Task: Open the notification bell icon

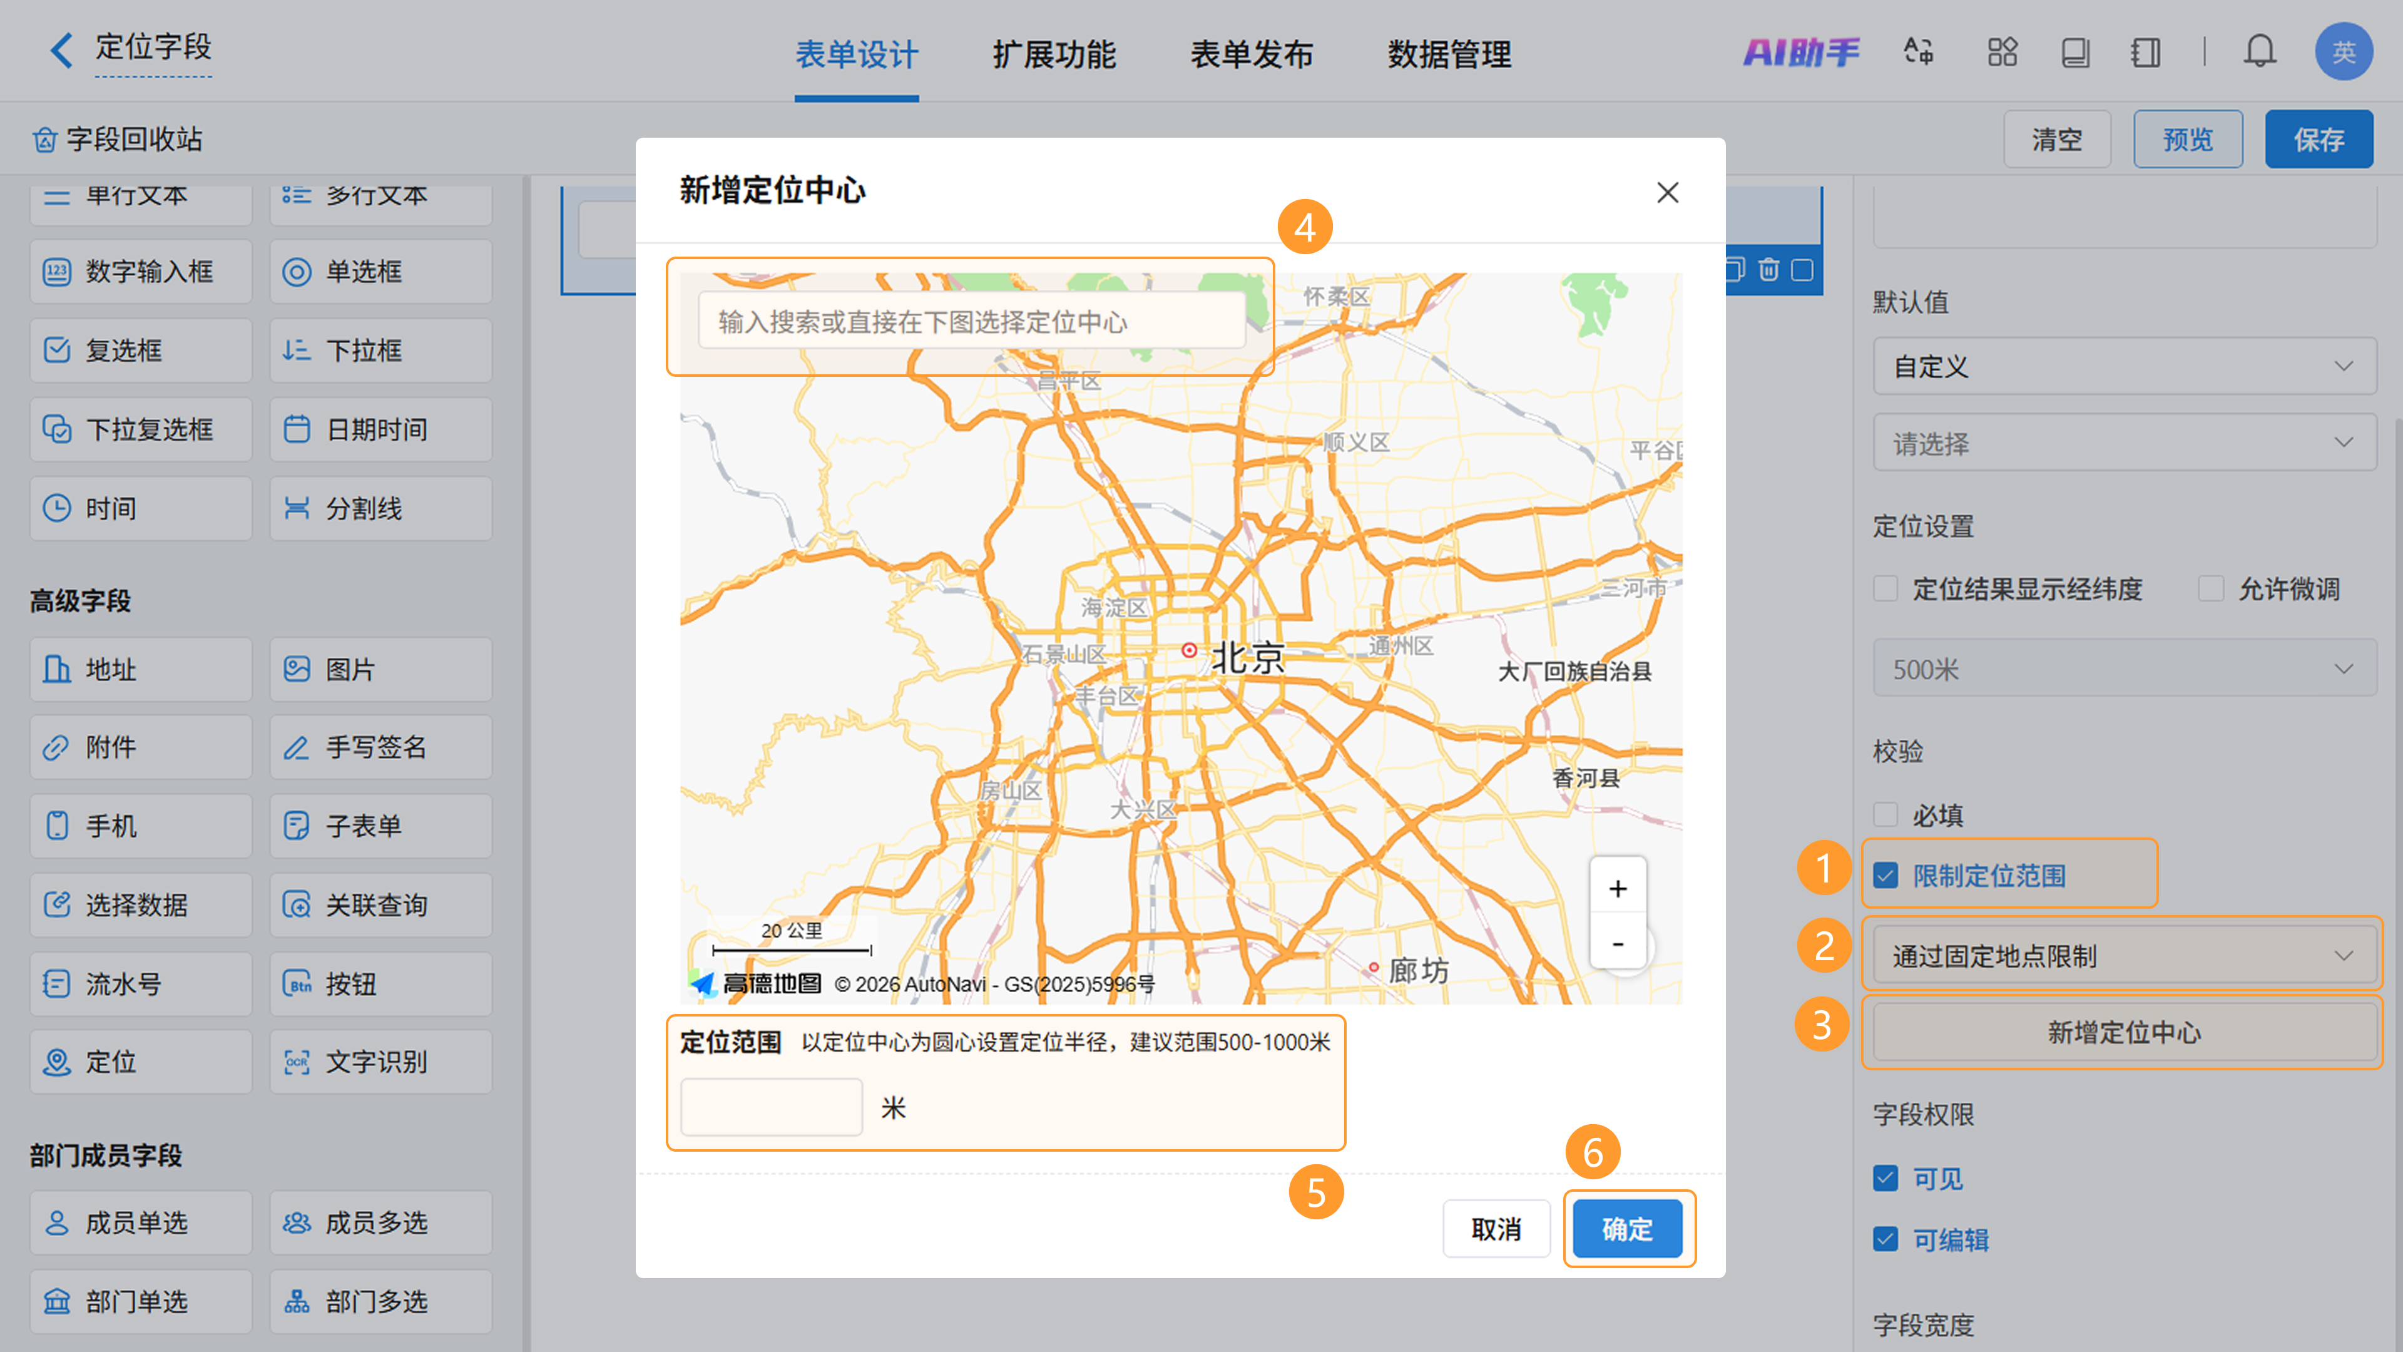Action: click(2259, 51)
